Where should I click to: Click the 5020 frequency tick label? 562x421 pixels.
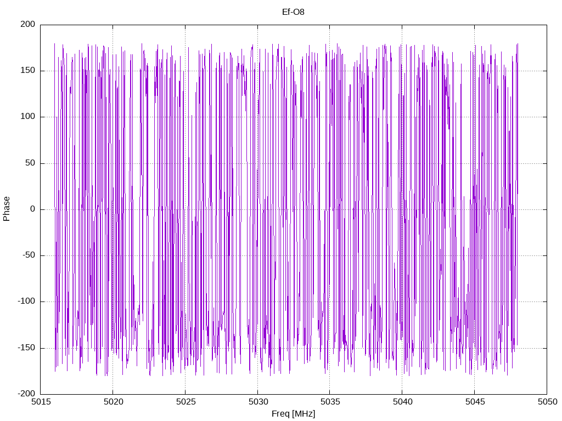click(113, 402)
